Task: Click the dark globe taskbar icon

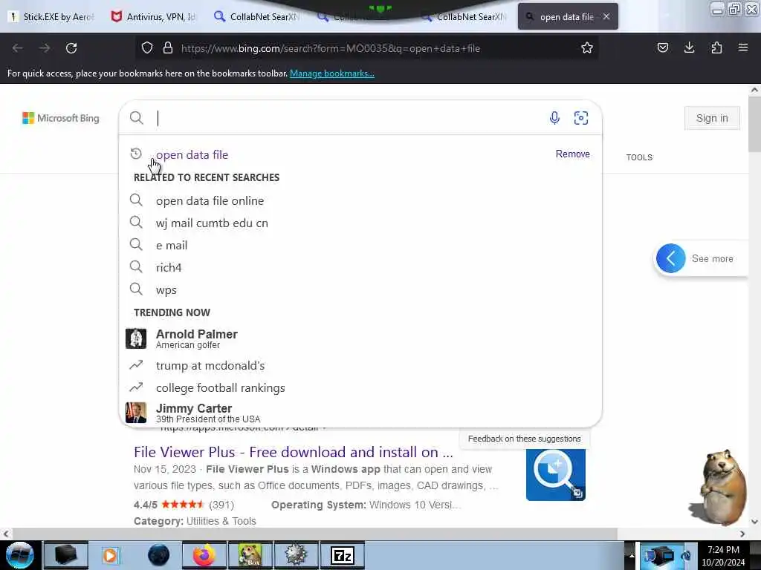Action: coord(159,555)
